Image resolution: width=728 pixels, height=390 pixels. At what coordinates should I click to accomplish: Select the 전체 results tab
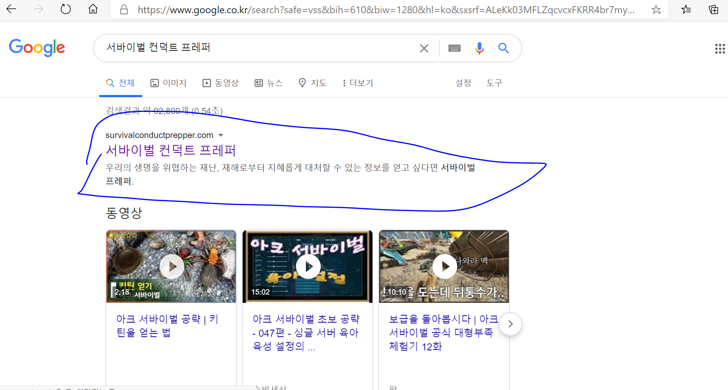coord(121,83)
